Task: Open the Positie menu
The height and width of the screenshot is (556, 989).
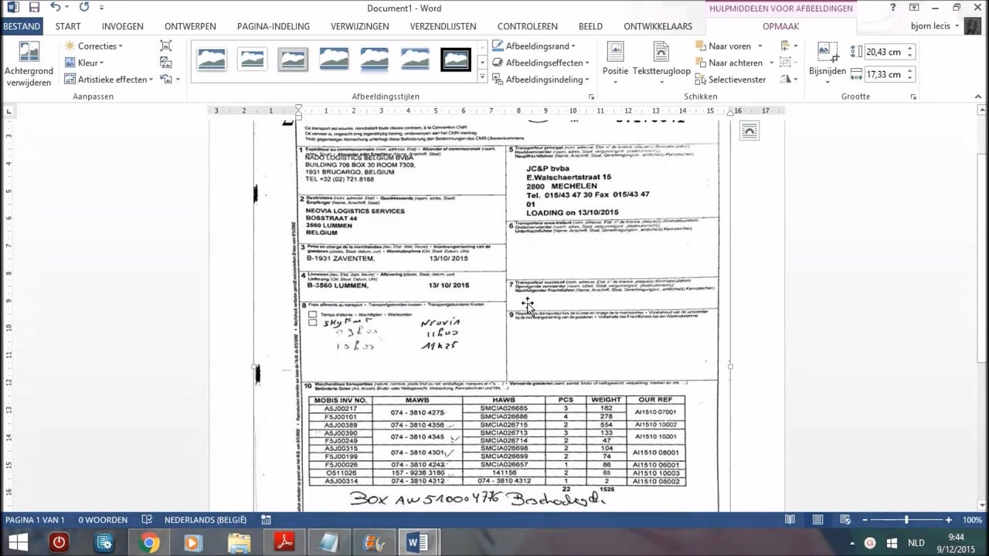Action: tap(615, 62)
